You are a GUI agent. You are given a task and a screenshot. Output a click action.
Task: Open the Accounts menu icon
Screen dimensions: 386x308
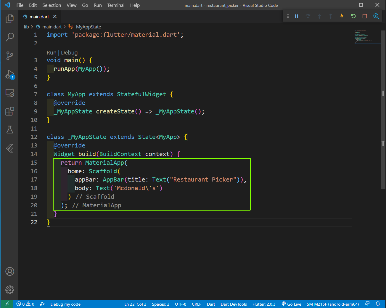10,271
